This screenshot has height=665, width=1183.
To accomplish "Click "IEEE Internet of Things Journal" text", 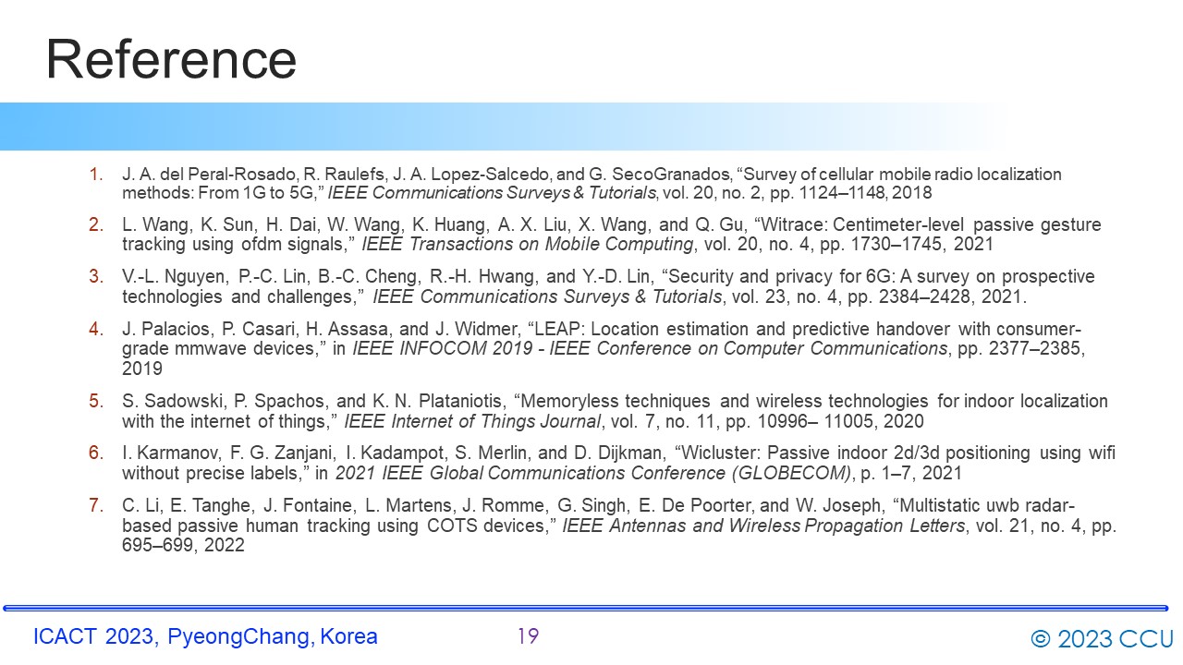I will pos(472,421).
